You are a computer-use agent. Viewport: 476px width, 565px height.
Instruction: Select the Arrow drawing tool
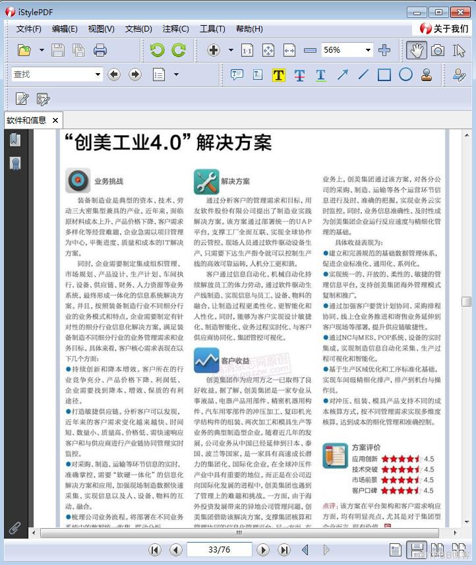point(343,74)
